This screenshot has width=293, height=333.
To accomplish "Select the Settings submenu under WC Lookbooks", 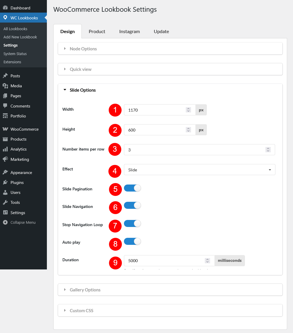I will click(11, 45).
